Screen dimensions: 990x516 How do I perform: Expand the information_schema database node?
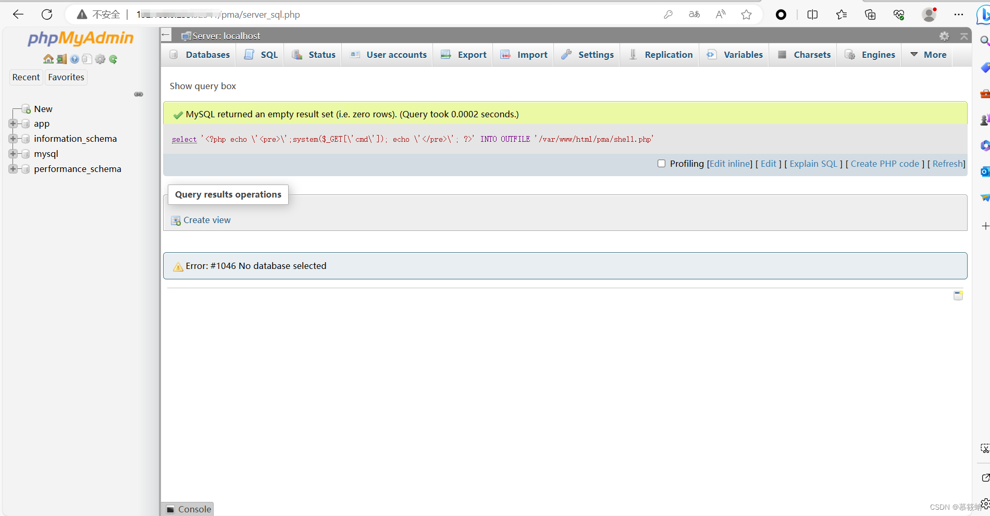(13, 139)
